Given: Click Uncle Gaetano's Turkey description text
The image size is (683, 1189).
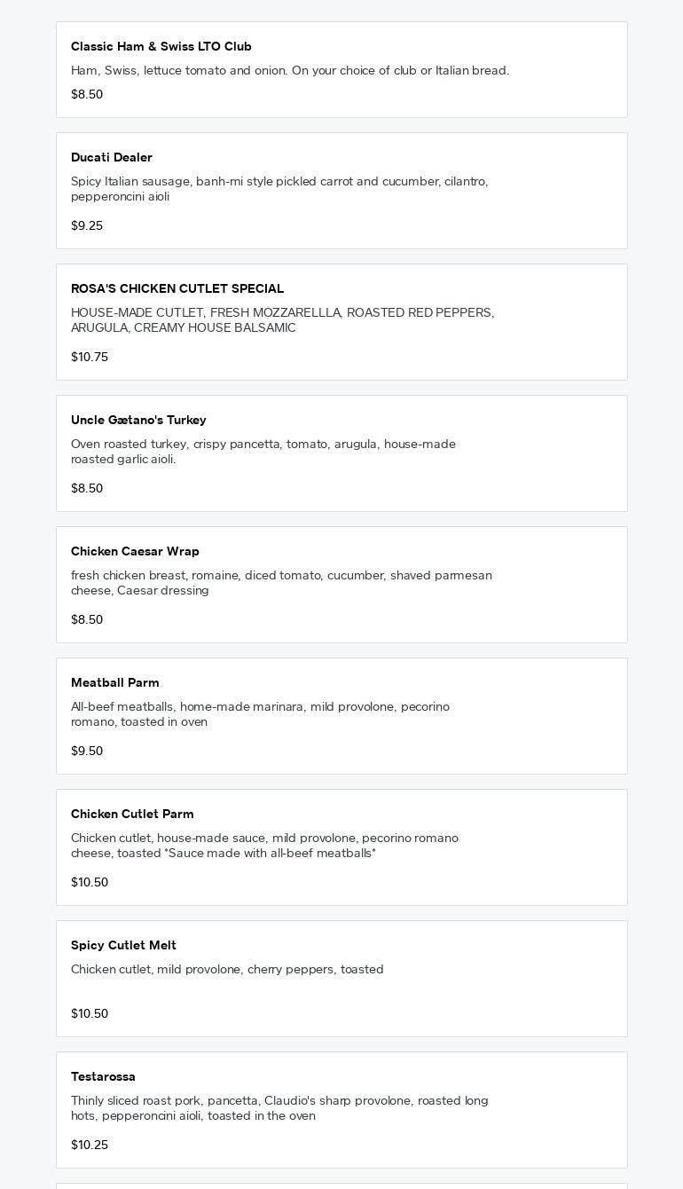Looking at the screenshot, I should [263, 451].
